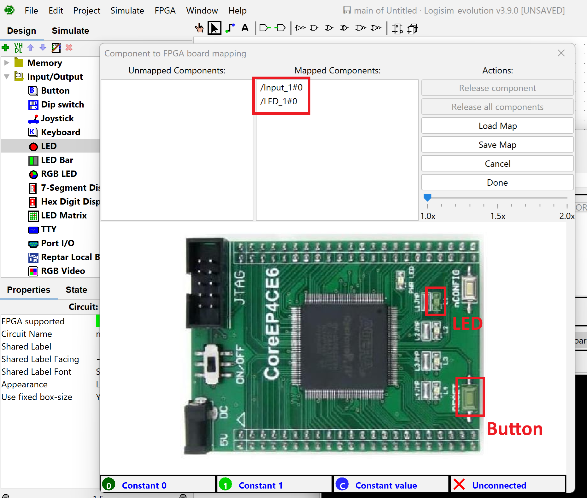Open the Help menu

[x=238, y=10]
